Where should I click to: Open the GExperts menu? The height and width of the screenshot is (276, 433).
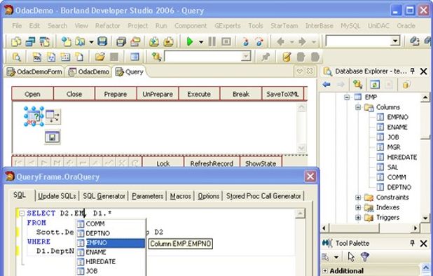pyautogui.click(x=228, y=26)
